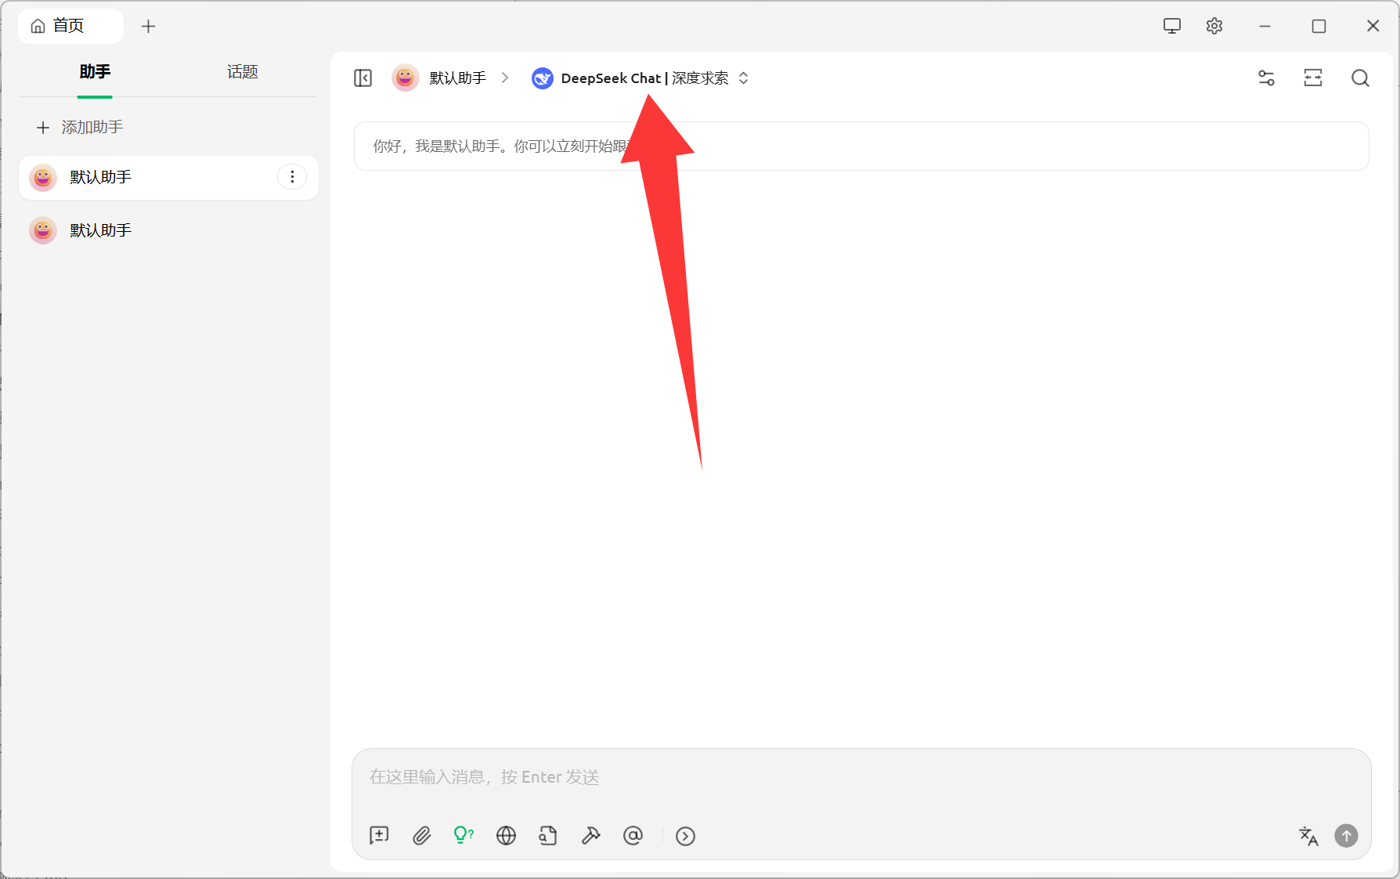This screenshot has height=879, width=1400.
Task: Switch to the 话题 tab
Action: pyautogui.click(x=242, y=72)
